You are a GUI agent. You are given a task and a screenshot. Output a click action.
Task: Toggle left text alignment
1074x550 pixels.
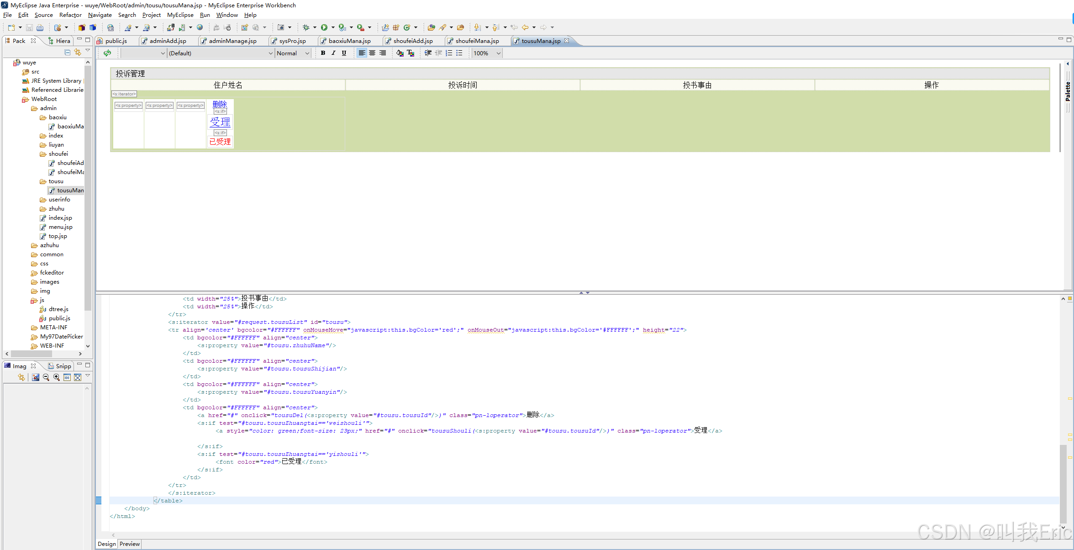coord(362,53)
